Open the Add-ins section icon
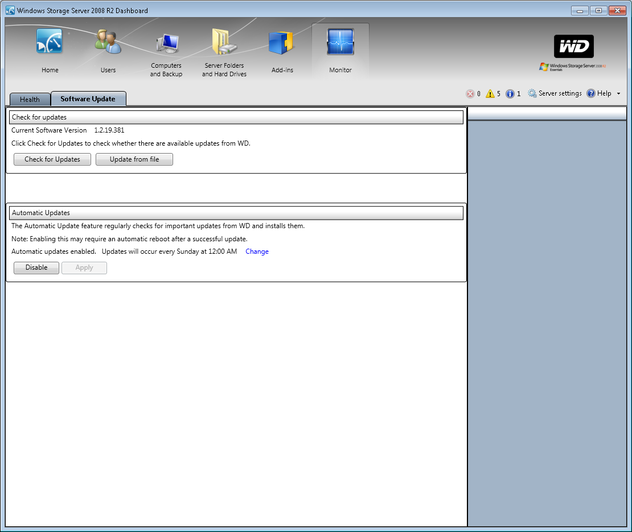 (x=281, y=43)
